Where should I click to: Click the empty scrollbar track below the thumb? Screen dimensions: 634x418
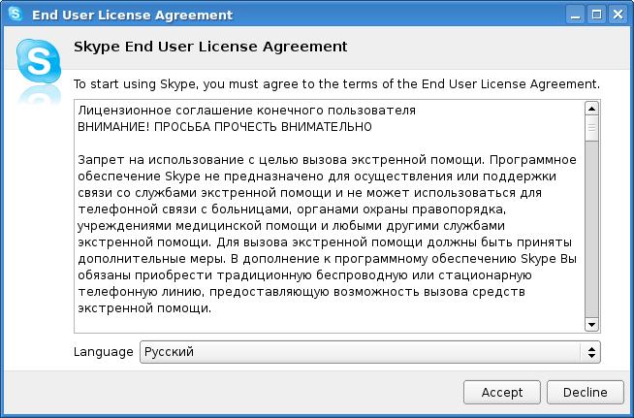(x=592, y=230)
